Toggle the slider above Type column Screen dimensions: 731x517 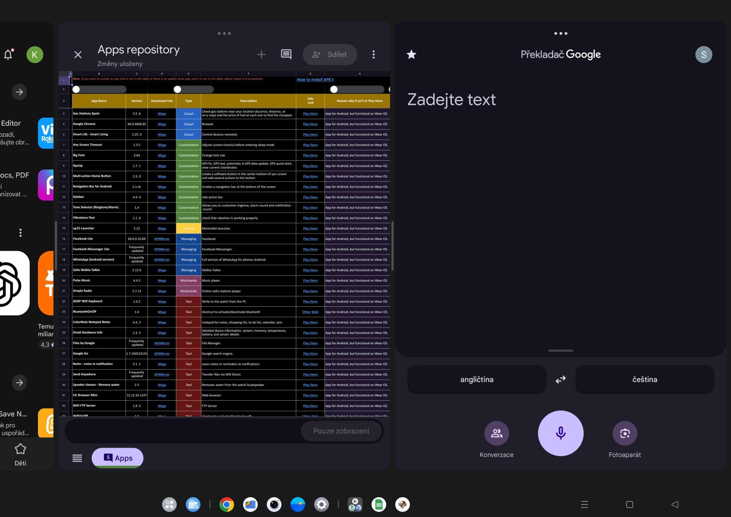click(x=193, y=89)
